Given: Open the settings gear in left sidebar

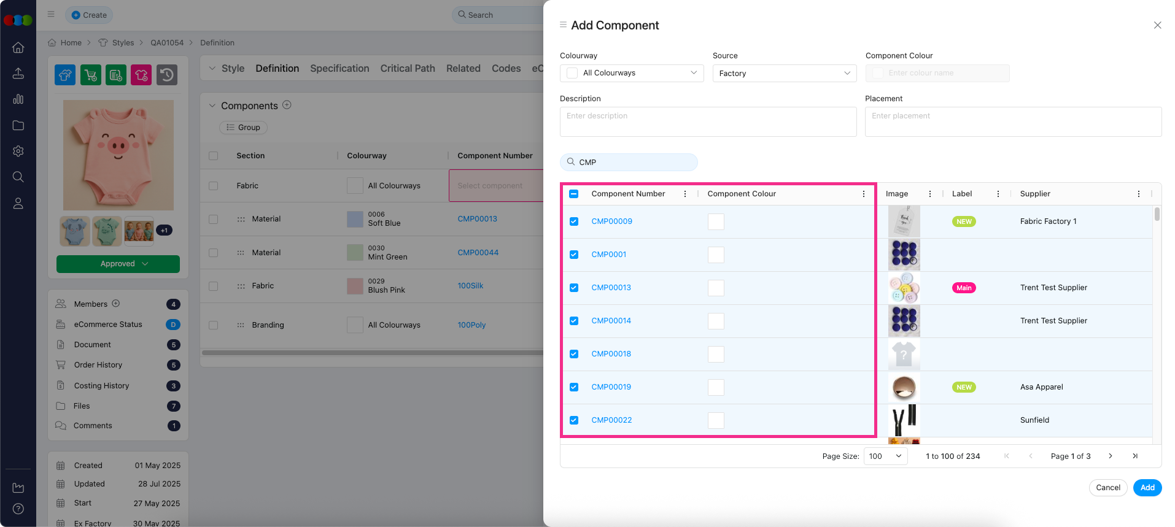Looking at the screenshot, I should [x=18, y=151].
